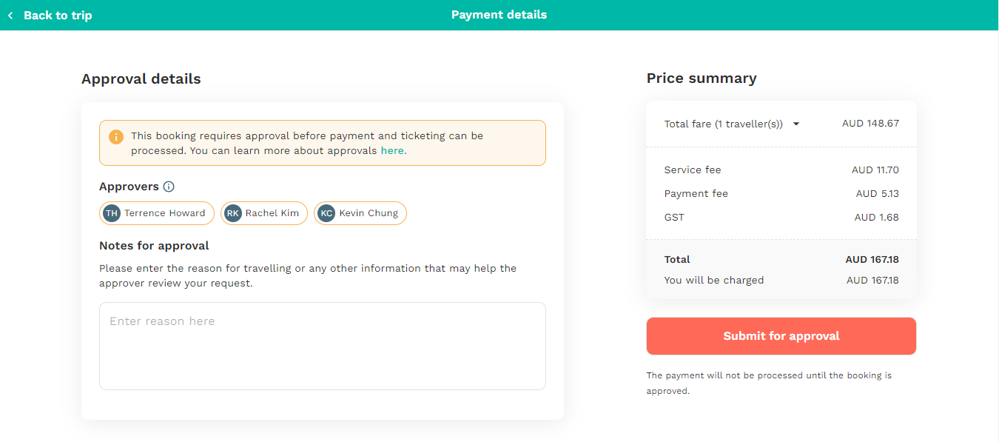Click the TH avatar badge
Screen dimensions: 999x442
point(112,213)
